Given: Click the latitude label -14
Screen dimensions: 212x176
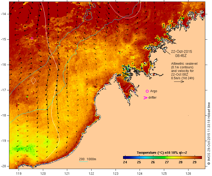Looking at the screenshot, I should click(x=3, y=14).
